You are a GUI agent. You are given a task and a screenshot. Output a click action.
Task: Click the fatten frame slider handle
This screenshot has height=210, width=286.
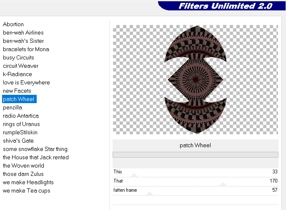150,194
